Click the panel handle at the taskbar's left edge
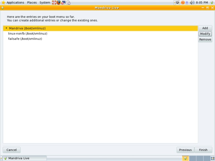 pos(1,158)
